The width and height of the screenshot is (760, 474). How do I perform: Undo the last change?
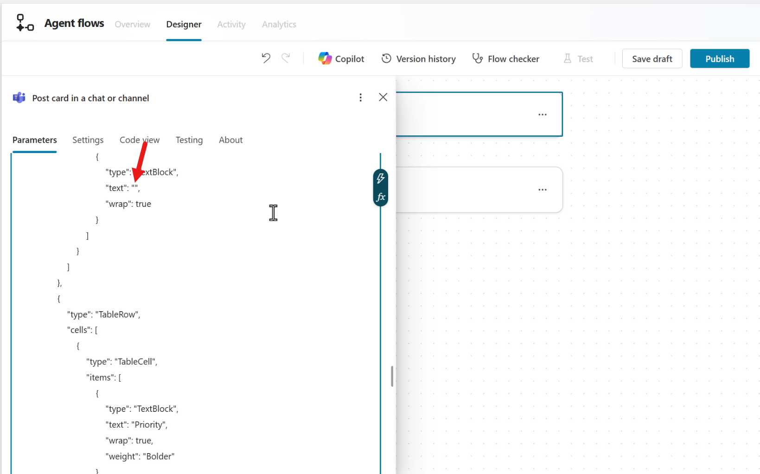(266, 58)
